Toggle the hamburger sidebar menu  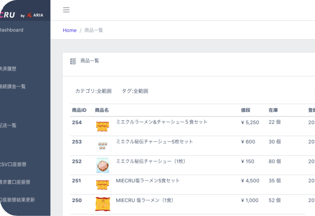click(x=66, y=10)
